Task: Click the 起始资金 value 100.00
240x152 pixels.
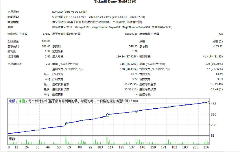Action: coord(46,41)
